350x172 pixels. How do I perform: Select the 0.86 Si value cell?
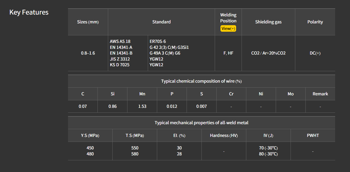(x=112, y=106)
